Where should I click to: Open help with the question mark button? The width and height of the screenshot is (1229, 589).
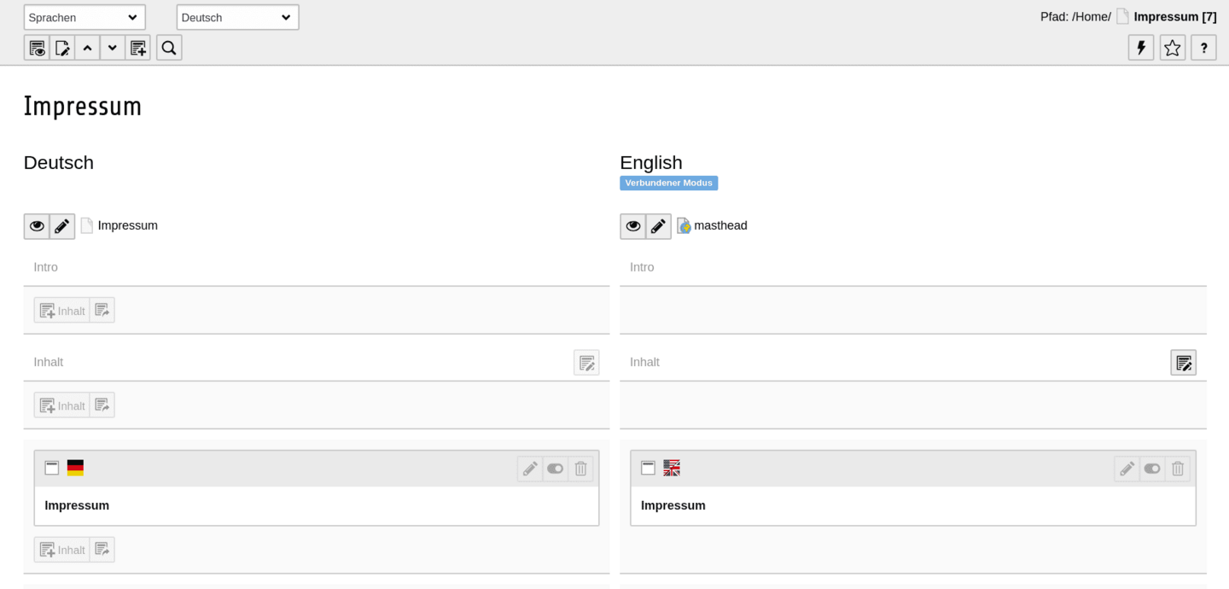[1203, 48]
